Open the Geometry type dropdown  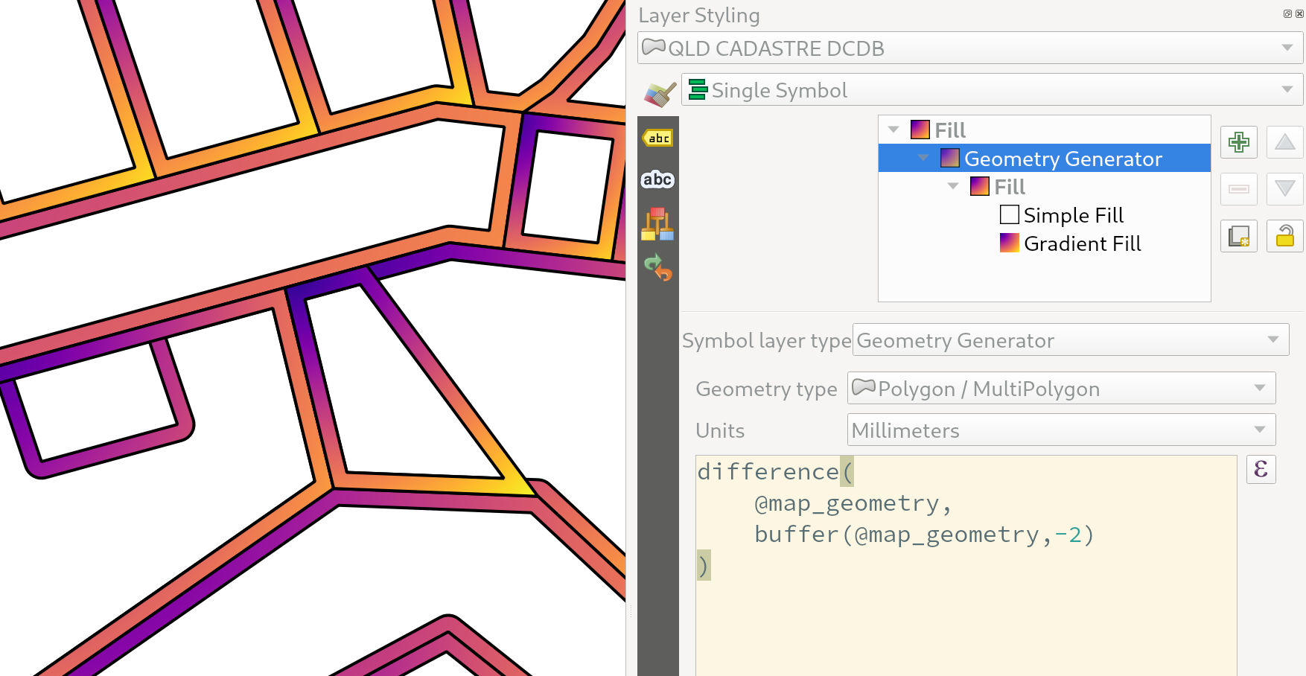pyautogui.click(x=1061, y=389)
